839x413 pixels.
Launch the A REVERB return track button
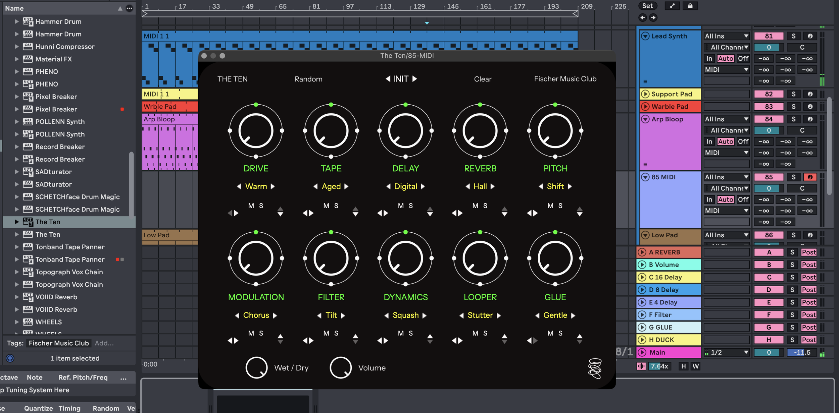tap(642, 252)
